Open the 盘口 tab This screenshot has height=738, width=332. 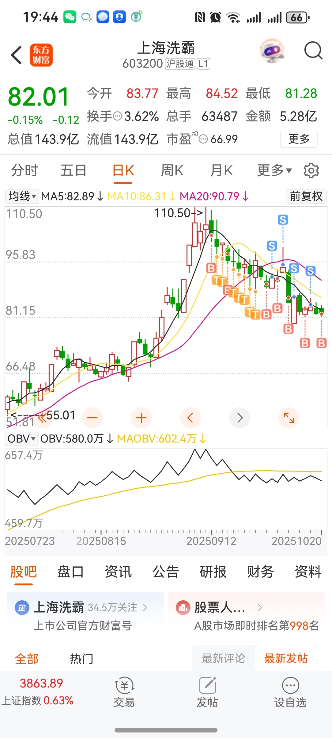coord(71,572)
